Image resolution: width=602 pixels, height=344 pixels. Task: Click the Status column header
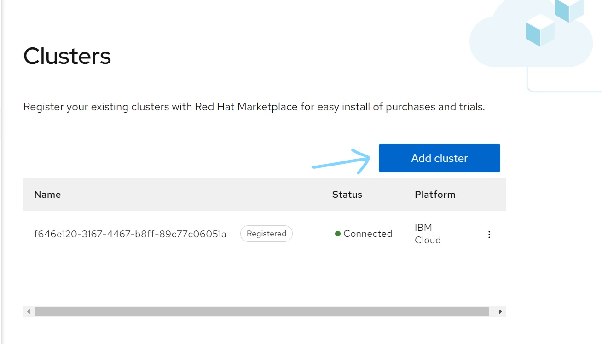click(347, 195)
